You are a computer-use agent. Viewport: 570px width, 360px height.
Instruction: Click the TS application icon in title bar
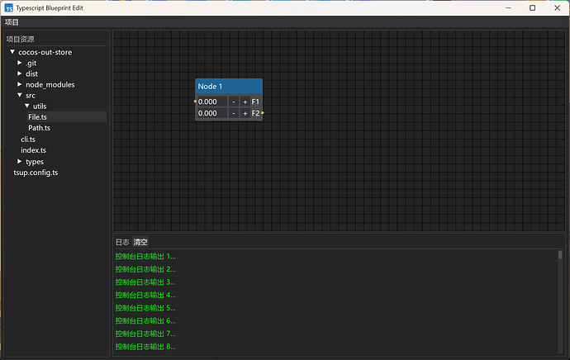coord(9,8)
